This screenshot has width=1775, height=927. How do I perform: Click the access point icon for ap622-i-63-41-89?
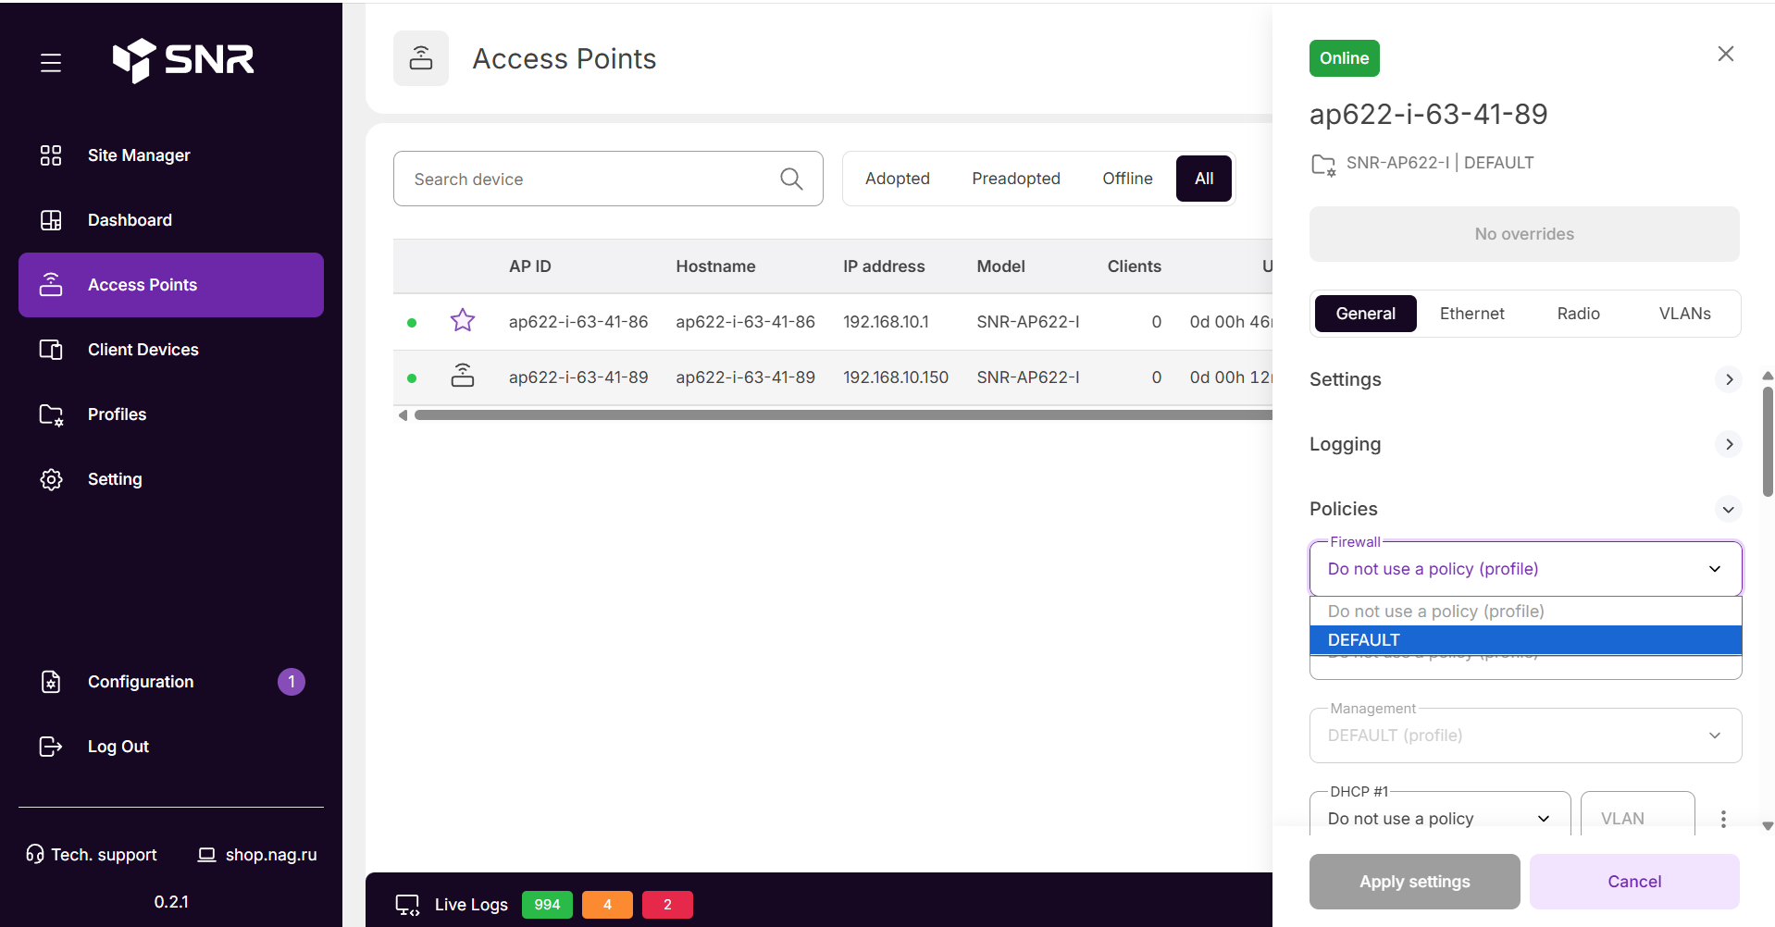[463, 376]
